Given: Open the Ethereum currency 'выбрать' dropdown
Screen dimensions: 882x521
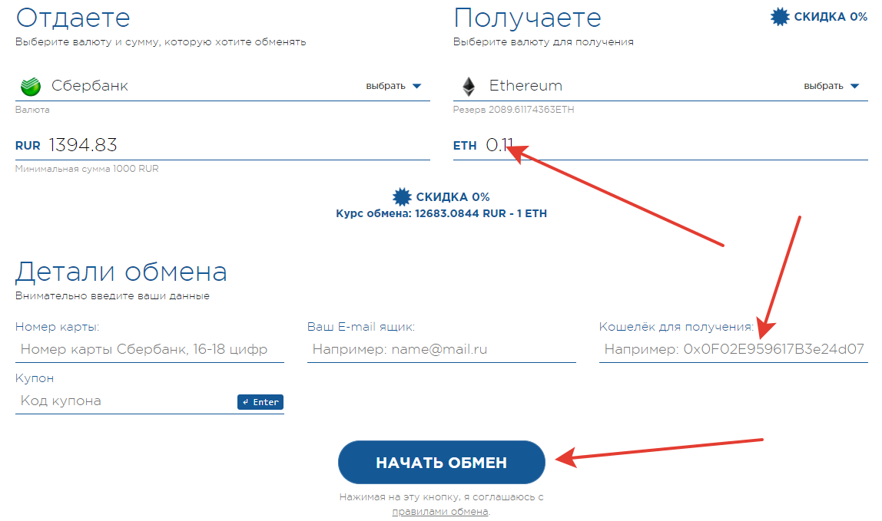Looking at the screenshot, I should tap(831, 86).
